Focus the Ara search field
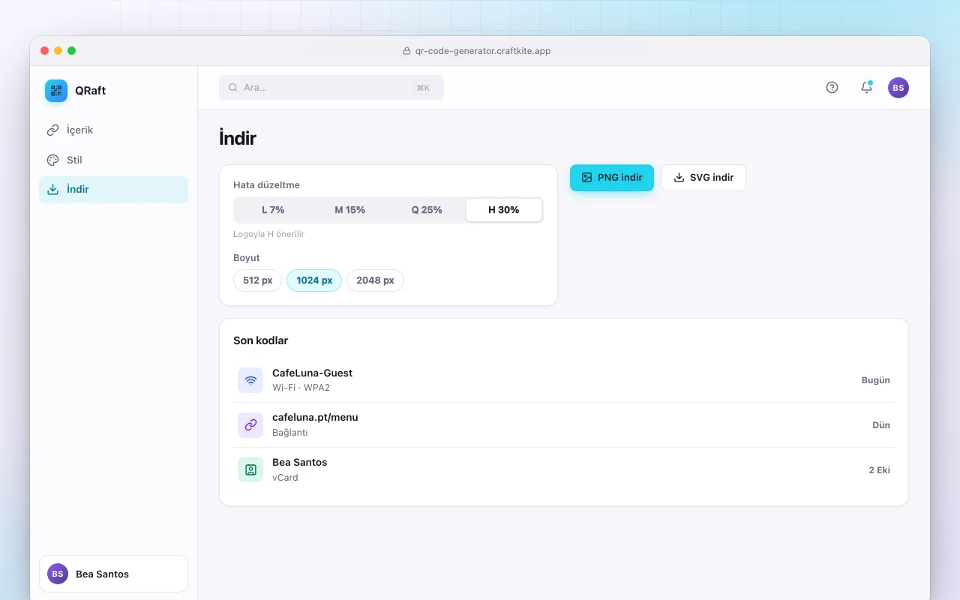Screen dimensions: 960x600 [x=331, y=88]
